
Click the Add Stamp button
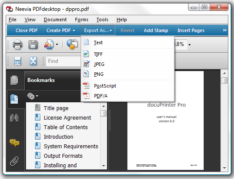pos(156,30)
